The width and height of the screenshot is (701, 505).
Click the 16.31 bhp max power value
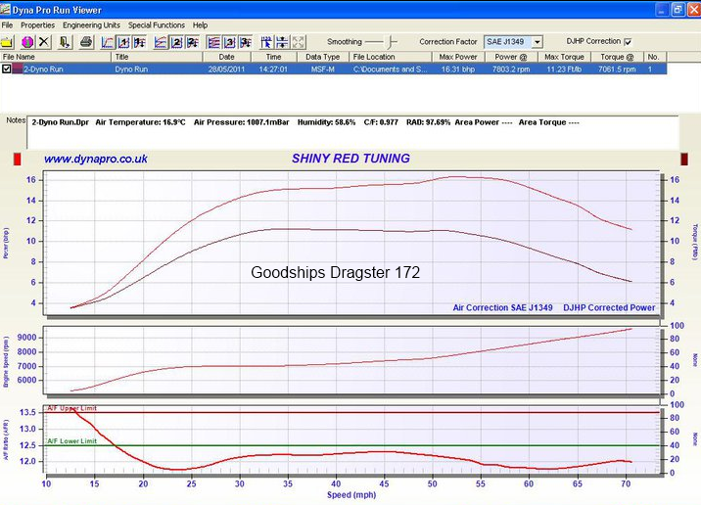tap(458, 69)
